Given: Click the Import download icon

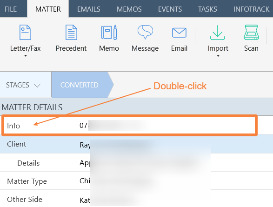Looking at the screenshot, I should 218,33.
